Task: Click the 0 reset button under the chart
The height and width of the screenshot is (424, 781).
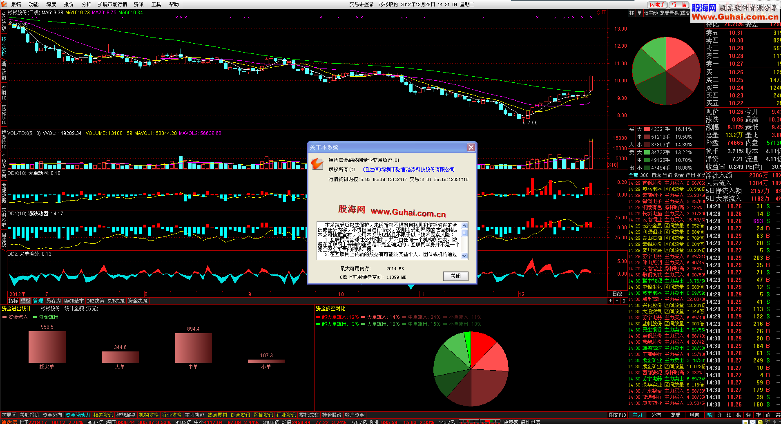Action: pyautogui.click(x=624, y=301)
